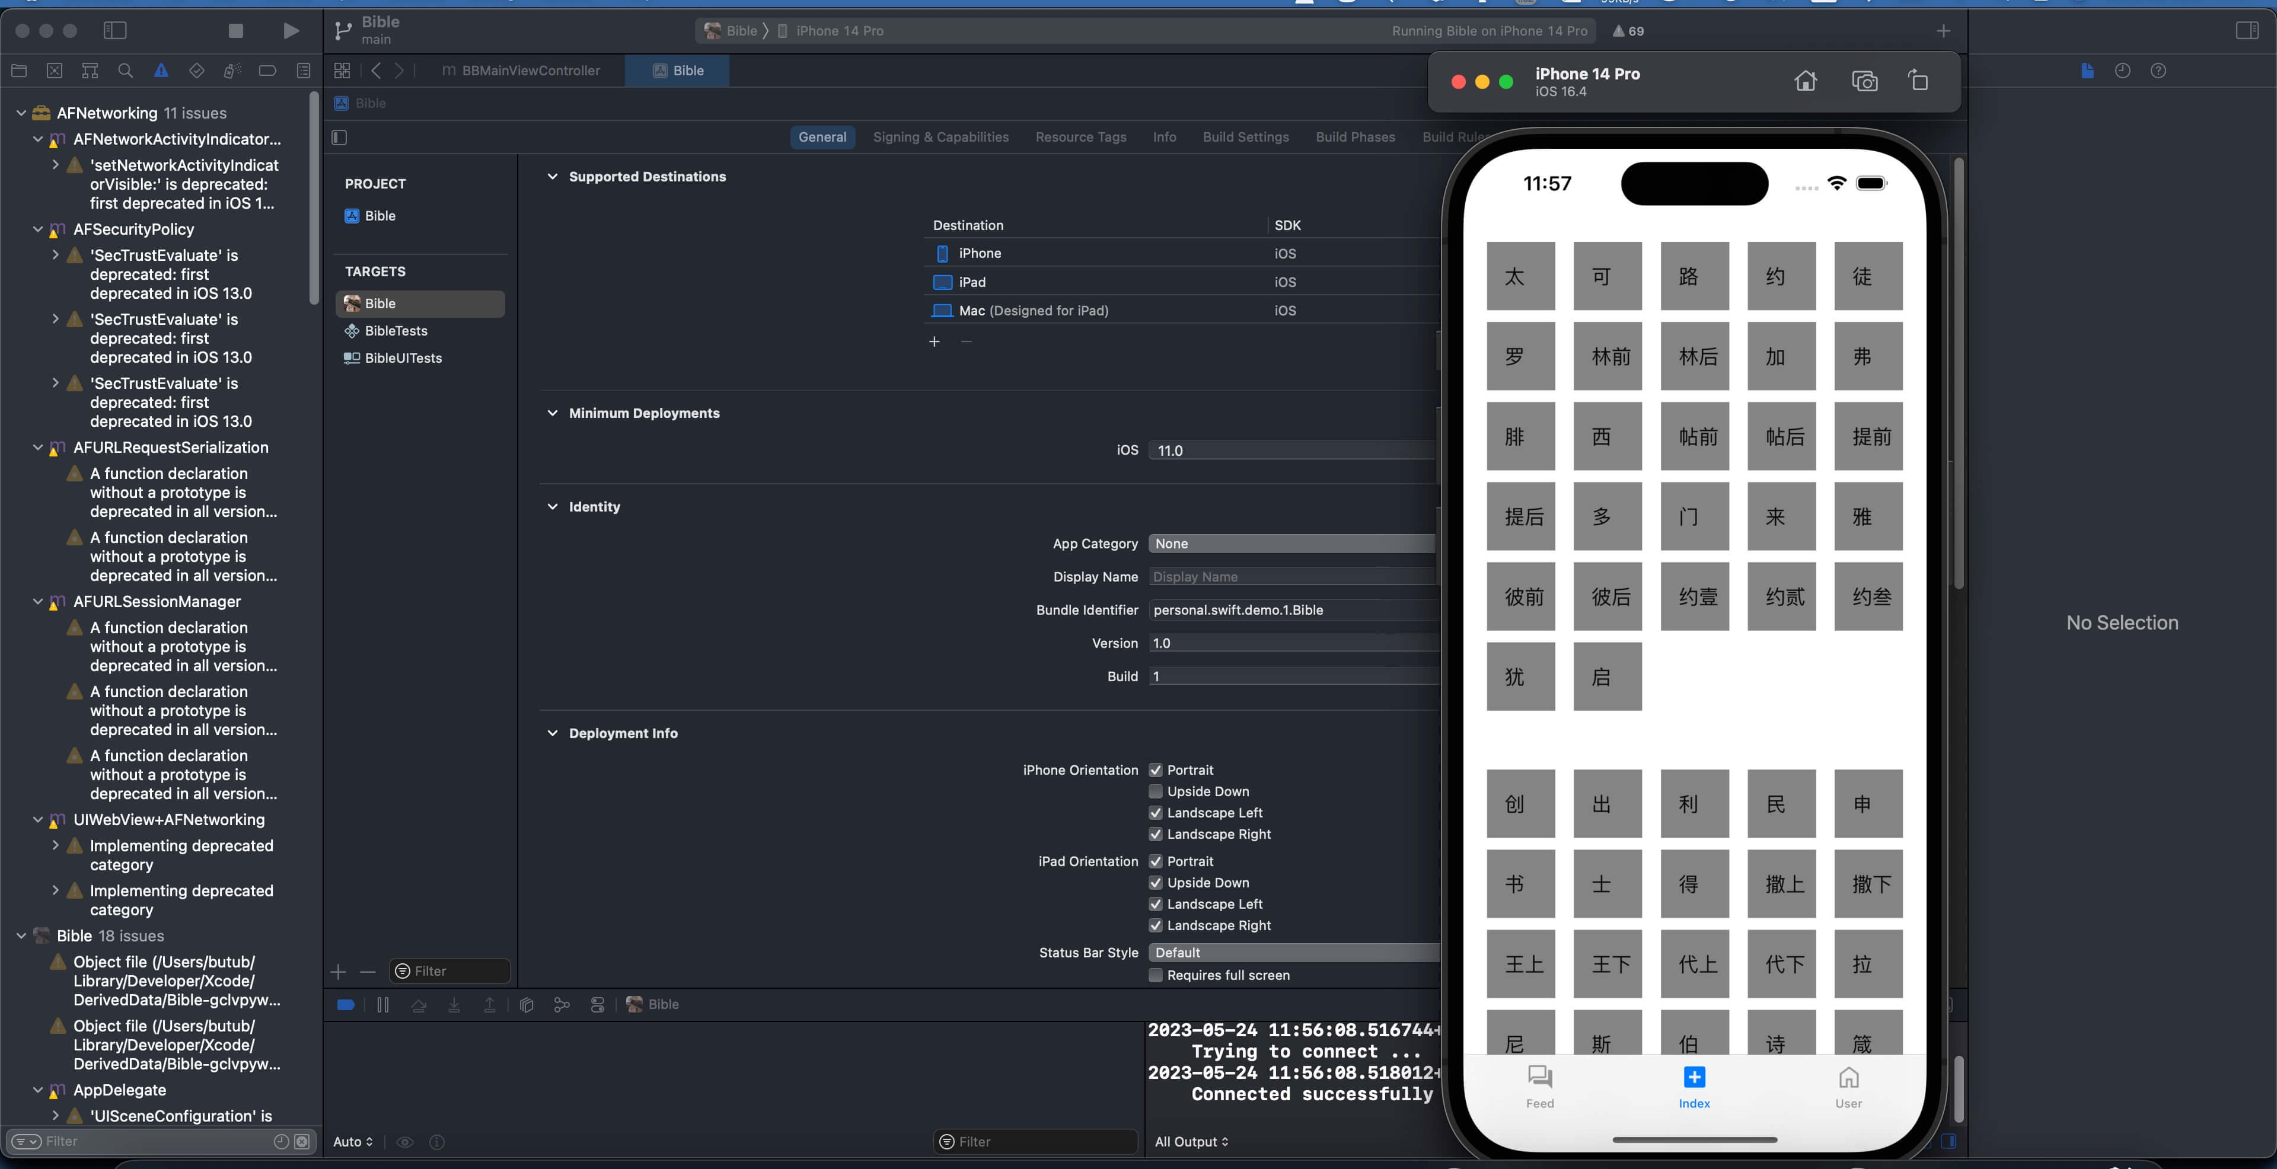Open the Breakpoint navigator icon
Viewport: 2277px width, 1169px height.
point(267,71)
